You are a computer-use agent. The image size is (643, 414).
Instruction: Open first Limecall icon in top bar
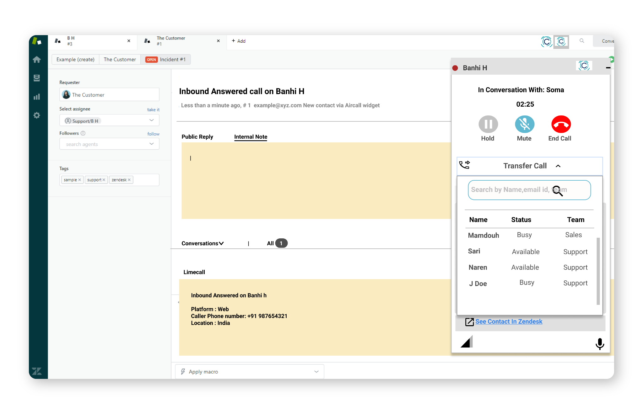[x=547, y=41]
